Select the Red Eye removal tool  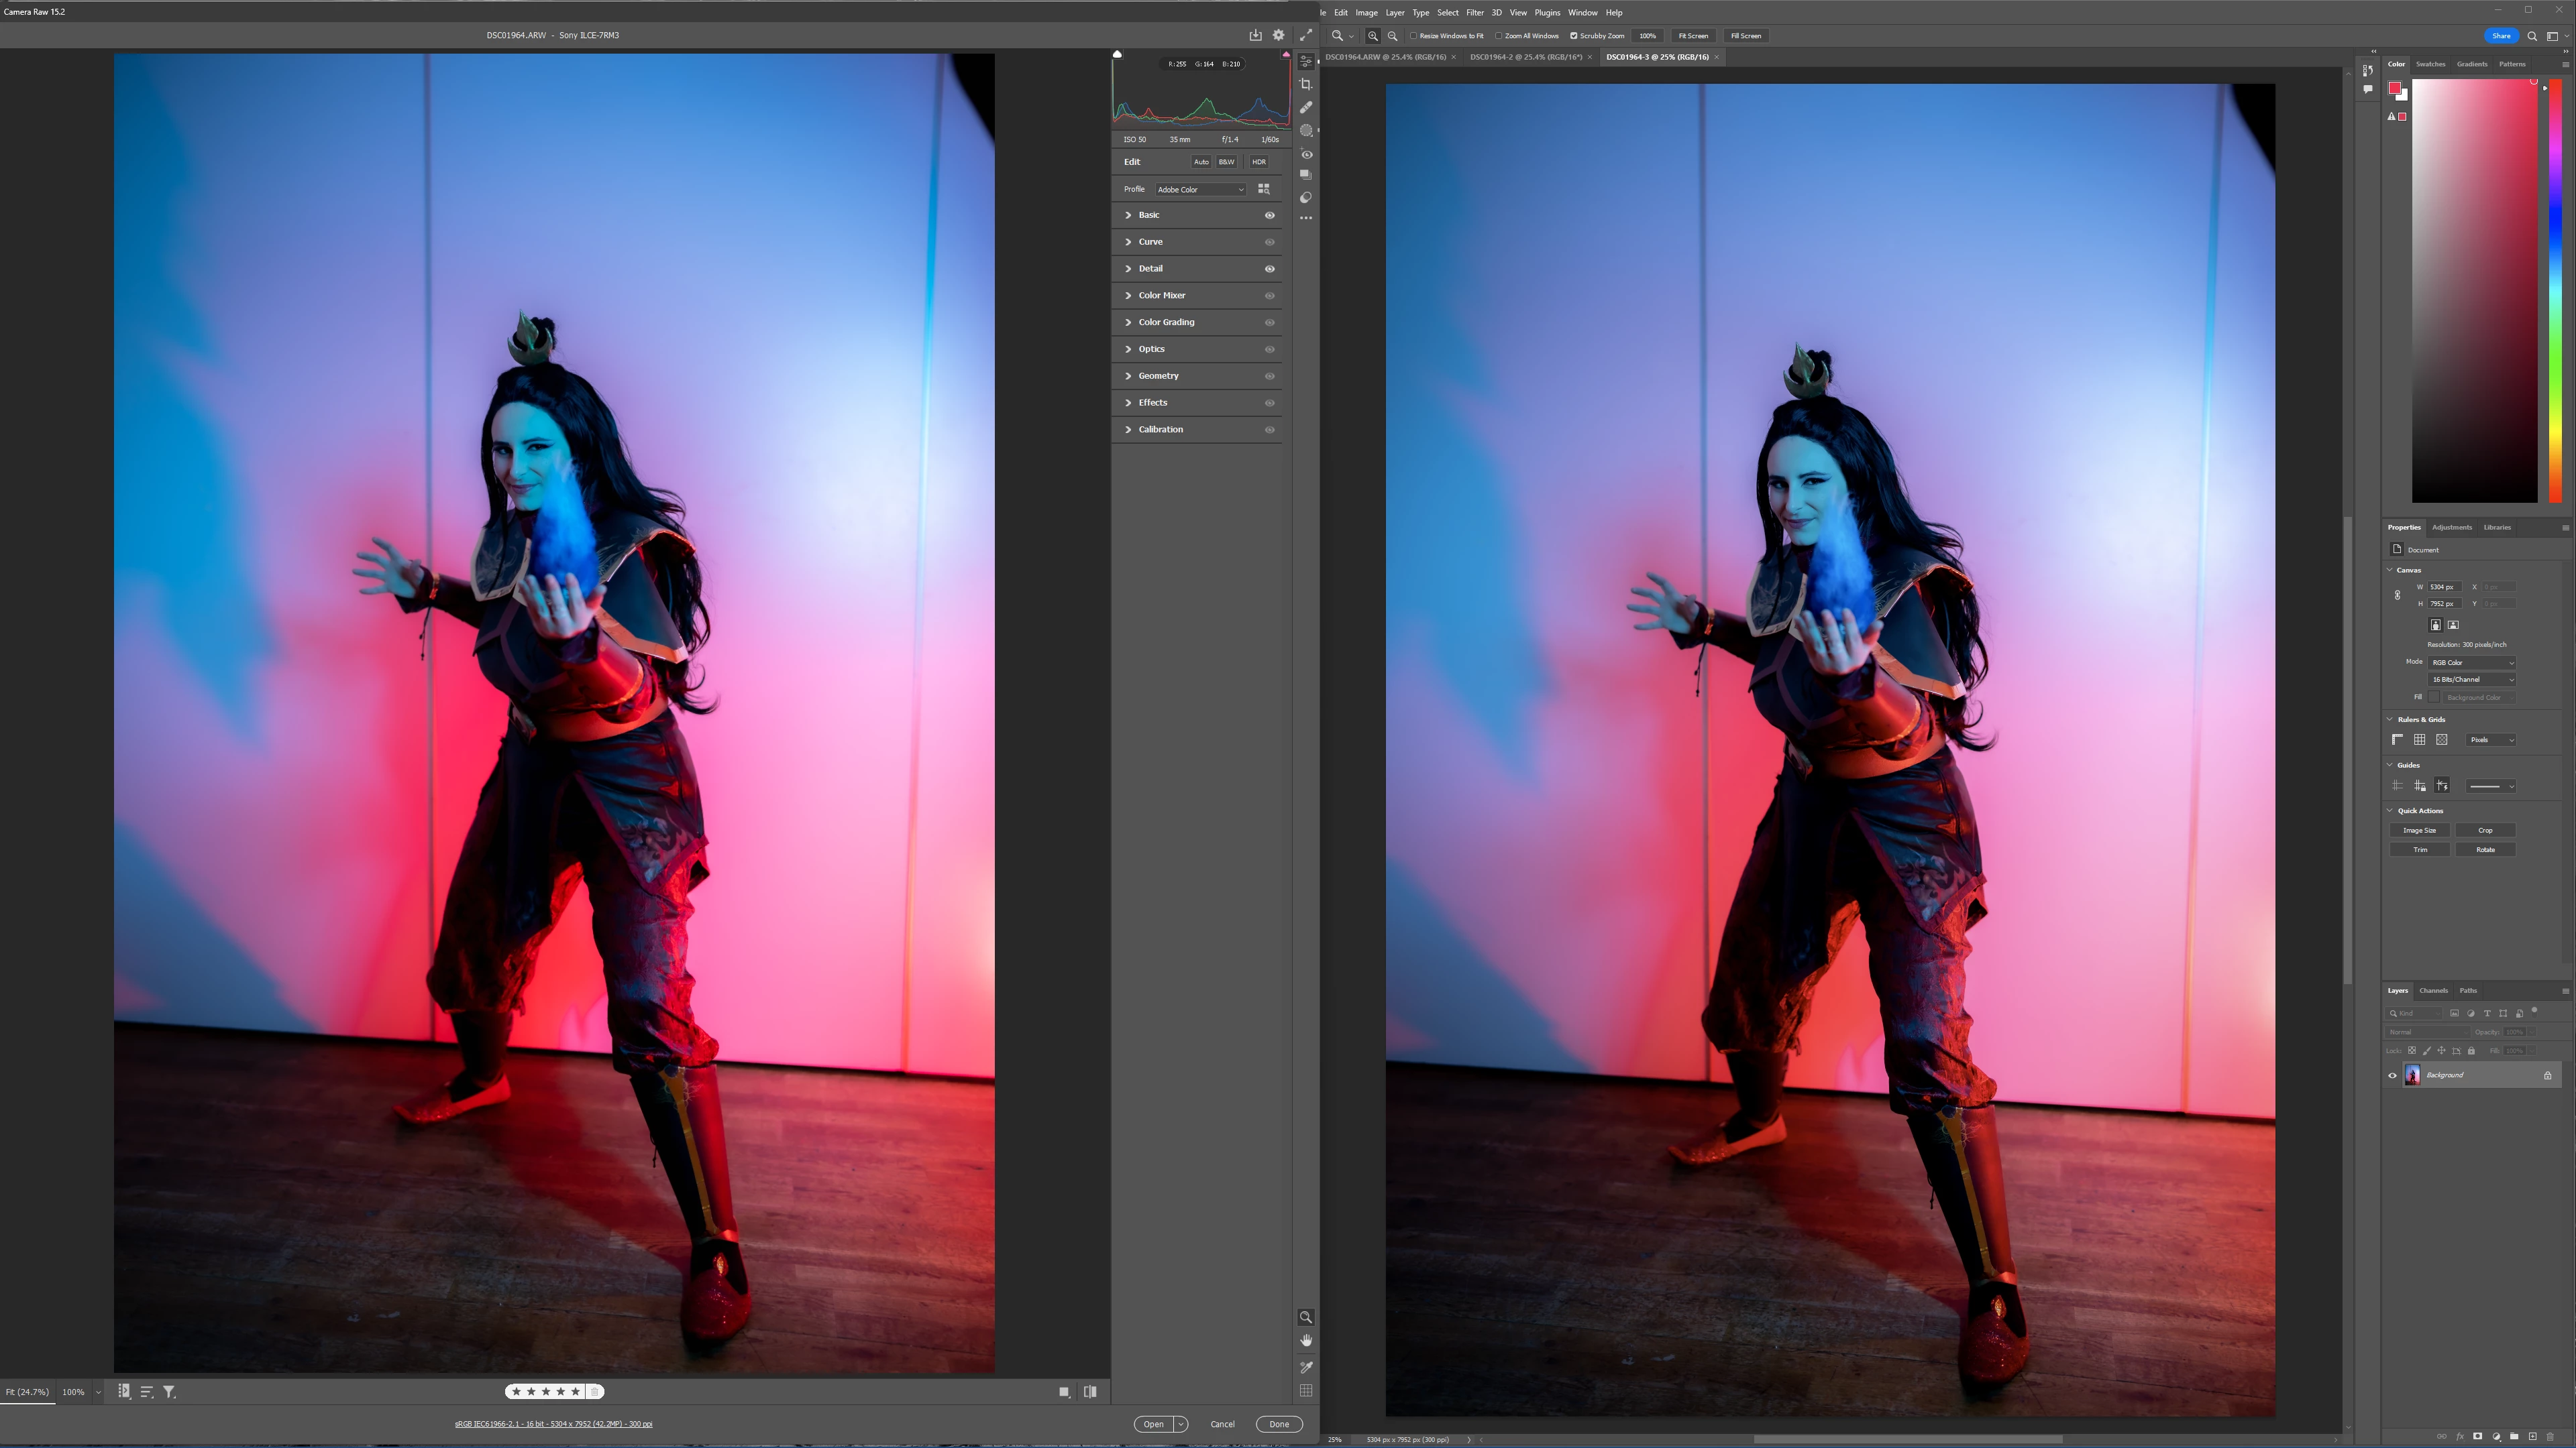[1306, 154]
